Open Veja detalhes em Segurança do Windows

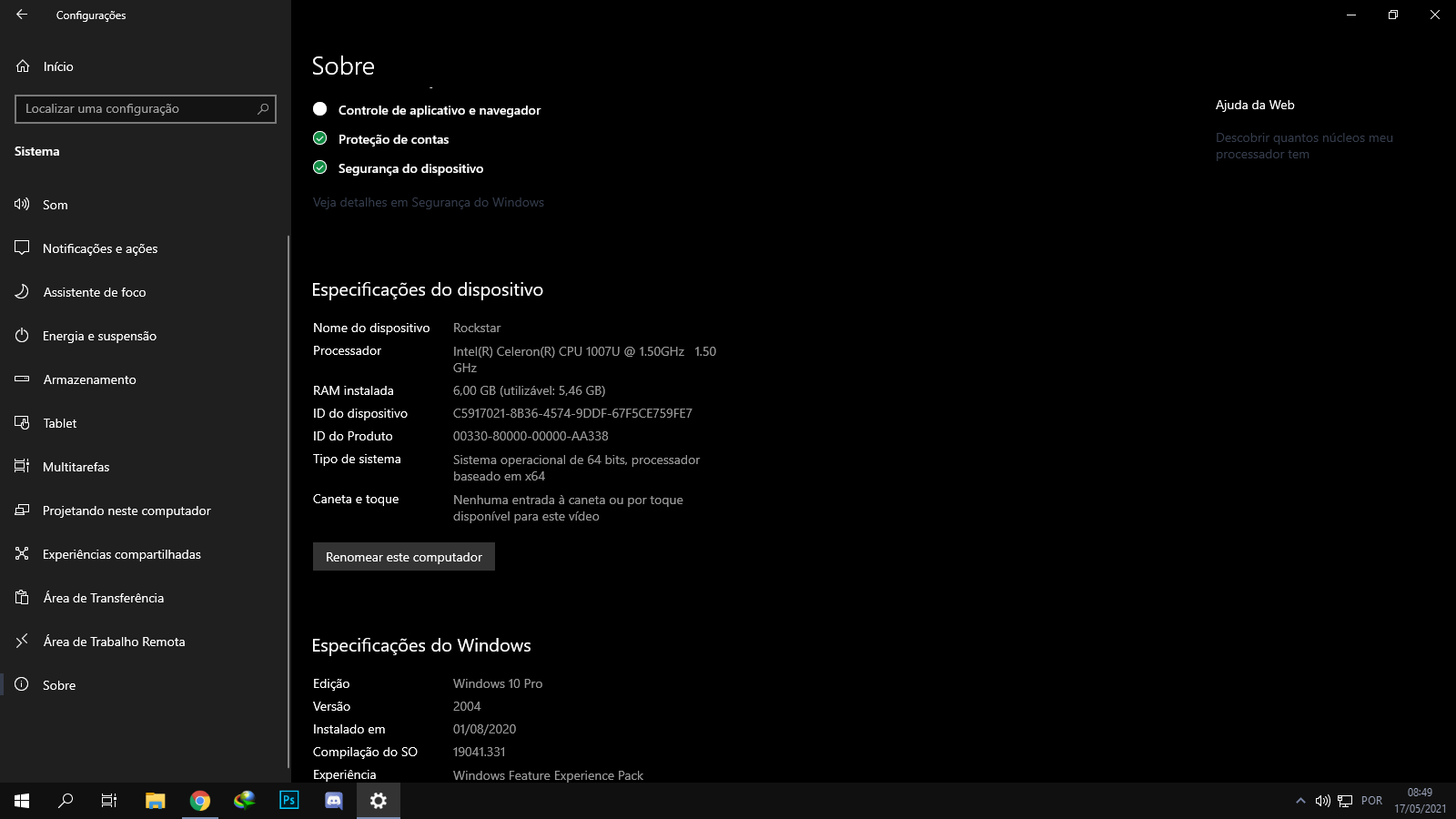pos(429,202)
